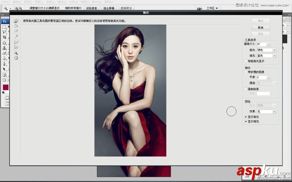Select the Zoom magnifier tool in Extract dialog
This screenshot has width=292, height=182.
point(16,53)
